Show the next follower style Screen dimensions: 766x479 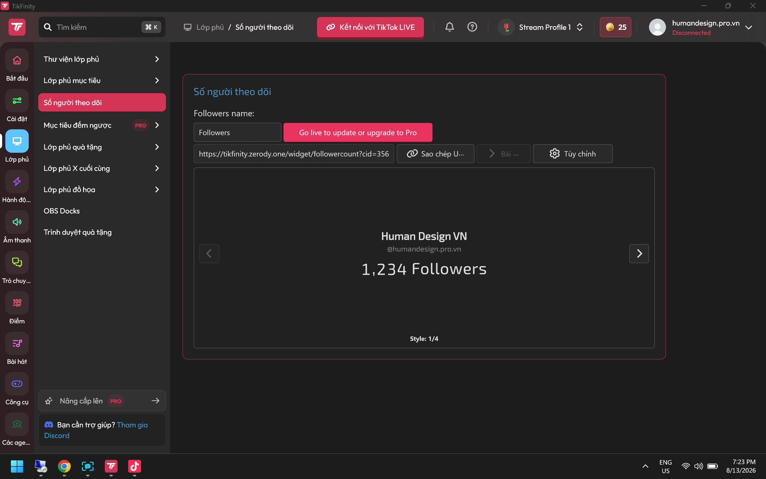639,253
